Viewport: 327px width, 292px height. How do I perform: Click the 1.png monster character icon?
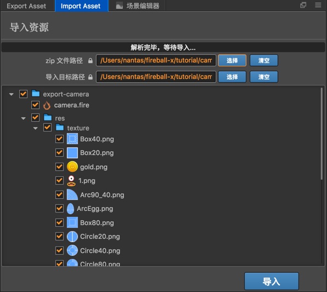point(71,181)
